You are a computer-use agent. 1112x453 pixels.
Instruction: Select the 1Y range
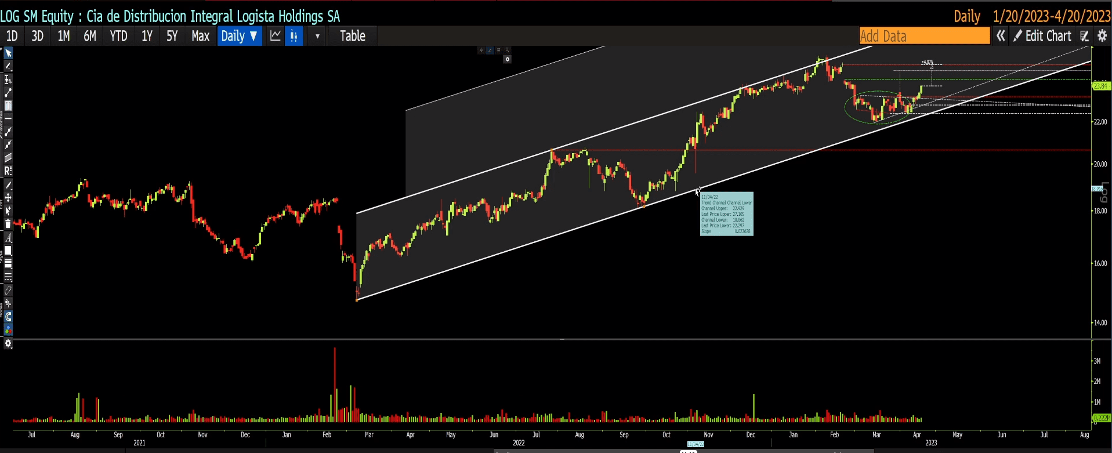147,36
